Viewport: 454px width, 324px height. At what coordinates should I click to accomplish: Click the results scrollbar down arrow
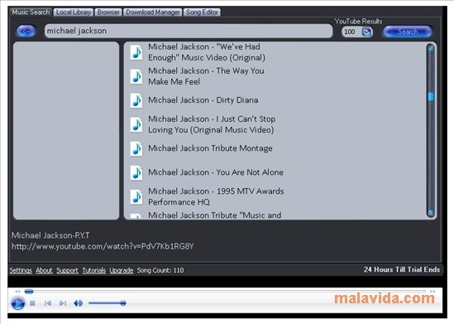431,213
